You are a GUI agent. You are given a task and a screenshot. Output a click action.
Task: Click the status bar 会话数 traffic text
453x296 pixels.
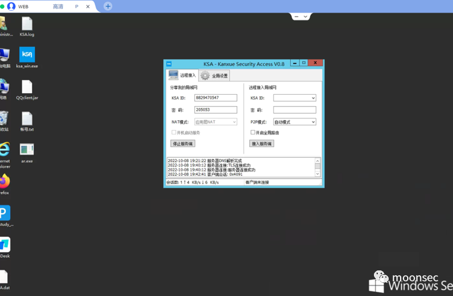pos(192,182)
